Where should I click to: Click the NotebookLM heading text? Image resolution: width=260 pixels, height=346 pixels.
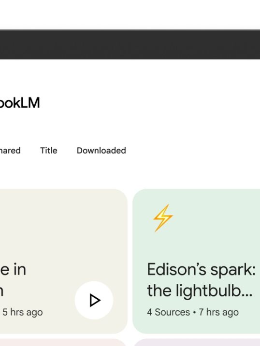click(20, 103)
